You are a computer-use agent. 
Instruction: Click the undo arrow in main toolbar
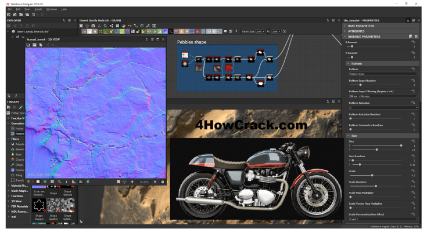[x=33, y=14]
